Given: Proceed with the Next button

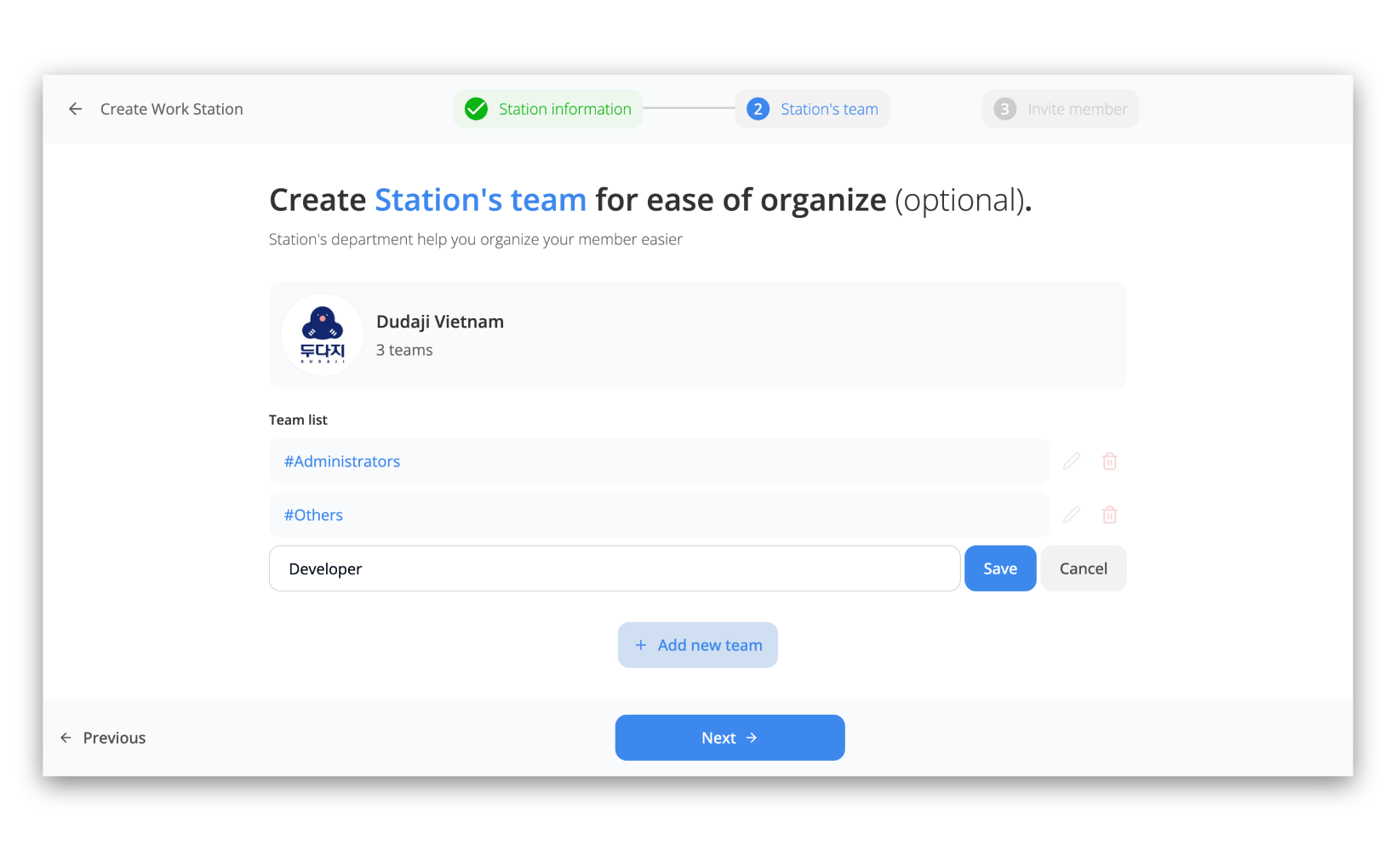Looking at the screenshot, I should 729,738.
